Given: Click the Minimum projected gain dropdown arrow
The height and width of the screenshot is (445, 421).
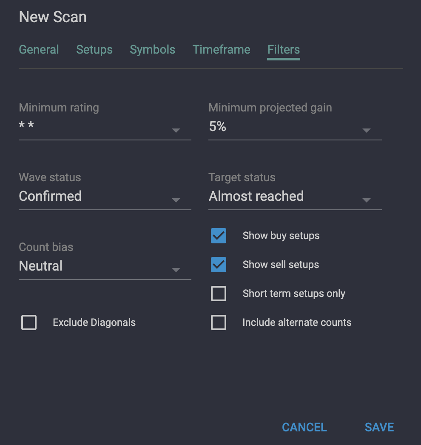Looking at the screenshot, I should [x=366, y=131].
